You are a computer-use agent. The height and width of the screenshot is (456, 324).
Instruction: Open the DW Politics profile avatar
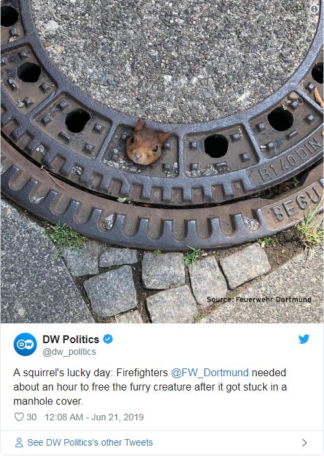click(25, 344)
